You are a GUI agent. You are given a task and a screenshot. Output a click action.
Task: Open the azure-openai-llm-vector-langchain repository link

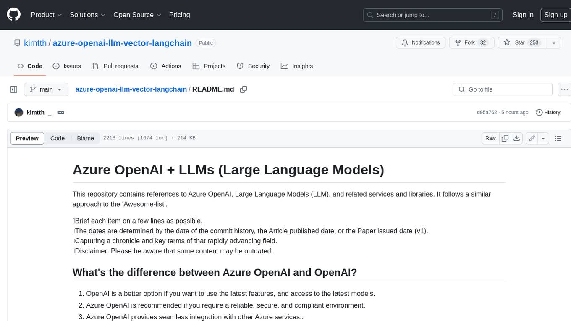(x=122, y=43)
